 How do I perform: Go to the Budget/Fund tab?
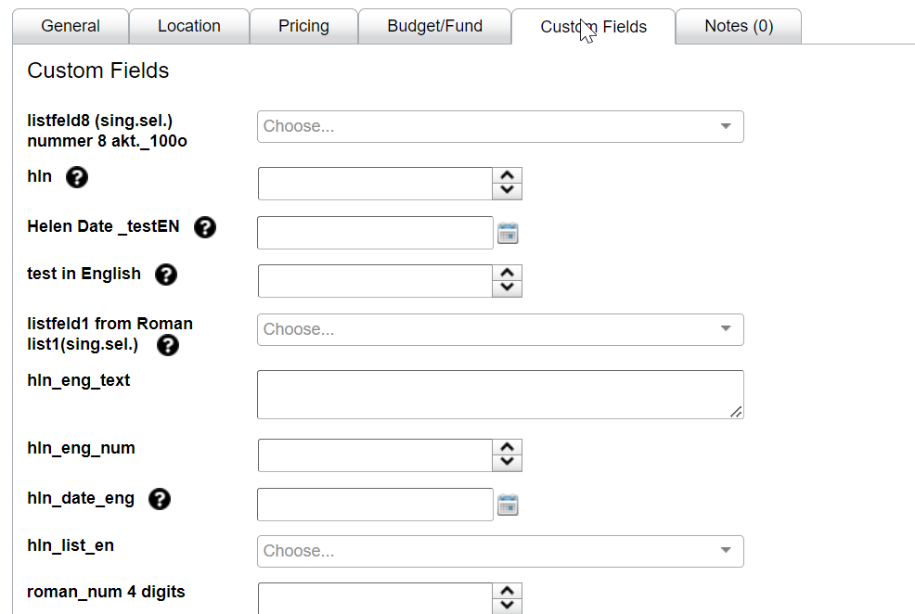pyautogui.click(x=434, y=26)
